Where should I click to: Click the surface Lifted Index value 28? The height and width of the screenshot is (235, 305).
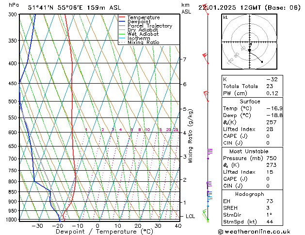[270, 129]
